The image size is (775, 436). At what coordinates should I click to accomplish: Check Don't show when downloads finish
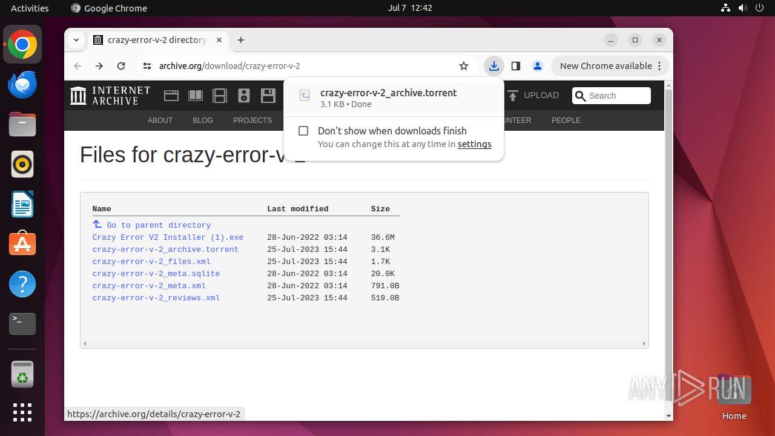pos(304,131)
